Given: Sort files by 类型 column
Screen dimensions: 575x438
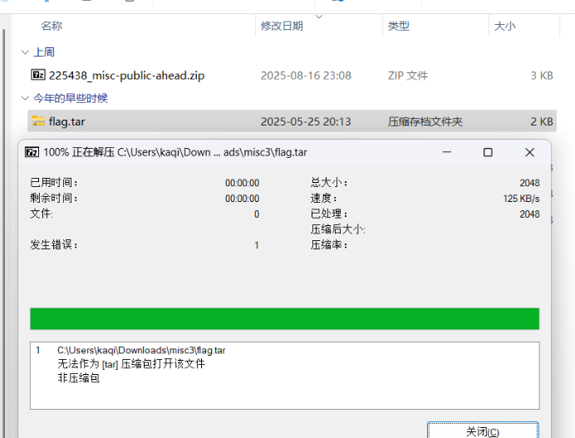Looking at the screenshot, I should coord(398,26).
